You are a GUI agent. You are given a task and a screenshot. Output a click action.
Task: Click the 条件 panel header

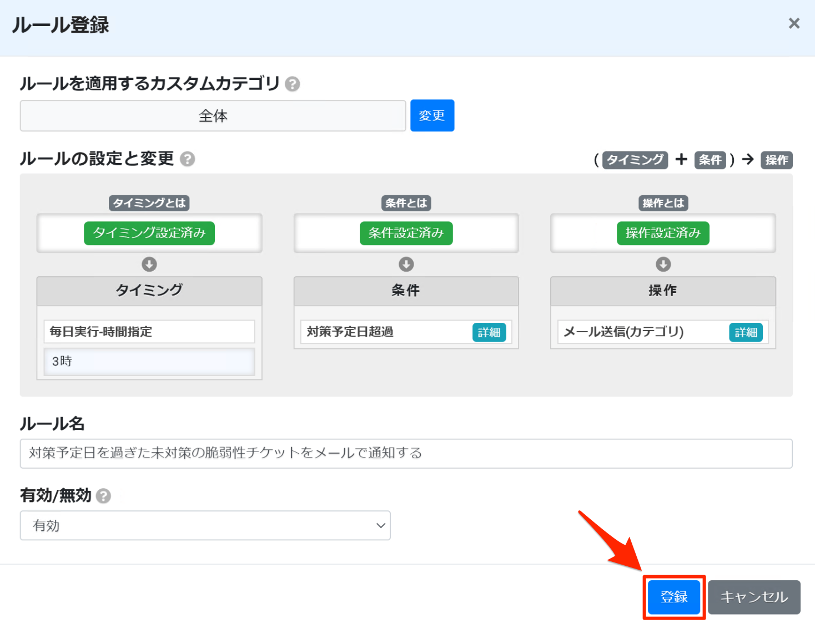406,291
